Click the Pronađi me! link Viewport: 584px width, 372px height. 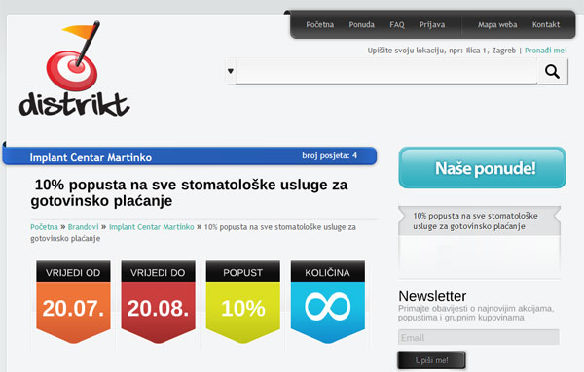coord(546,51)
